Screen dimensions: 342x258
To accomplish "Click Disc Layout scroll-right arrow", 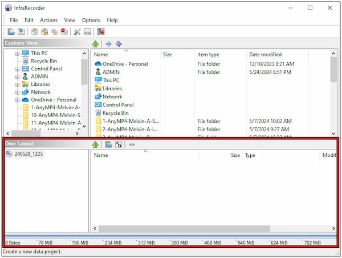I will [333, 228].
